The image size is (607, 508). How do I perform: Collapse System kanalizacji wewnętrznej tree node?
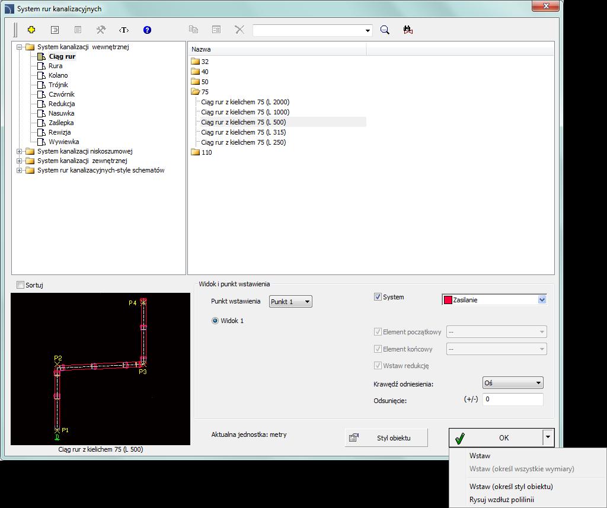(19, 47)
